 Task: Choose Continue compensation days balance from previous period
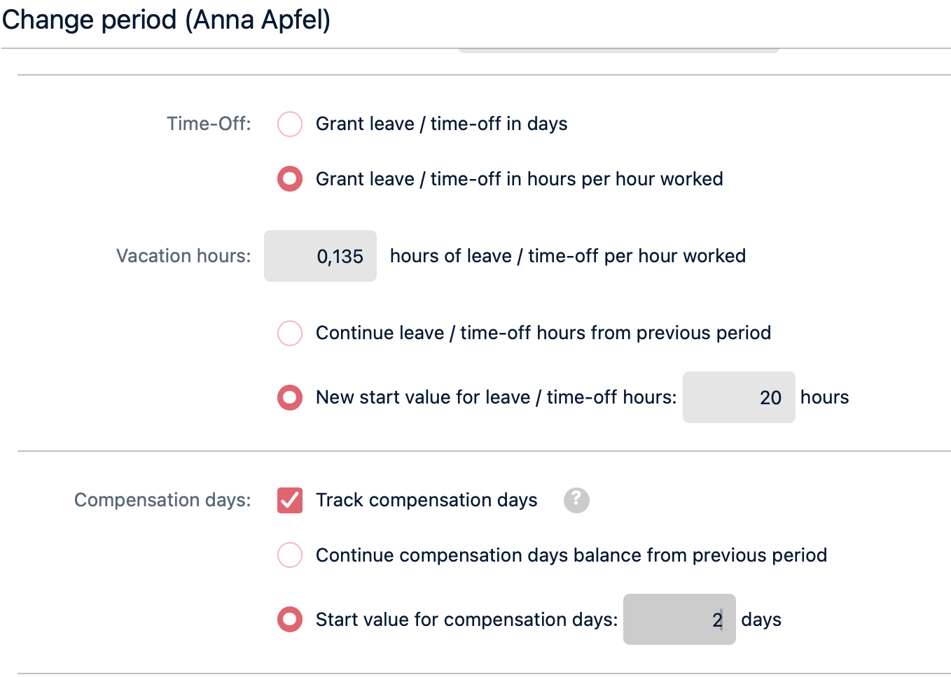290,555
